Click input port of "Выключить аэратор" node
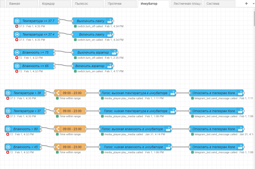The width and height of the screenshot is (255, 169). (x=73, y=52)
